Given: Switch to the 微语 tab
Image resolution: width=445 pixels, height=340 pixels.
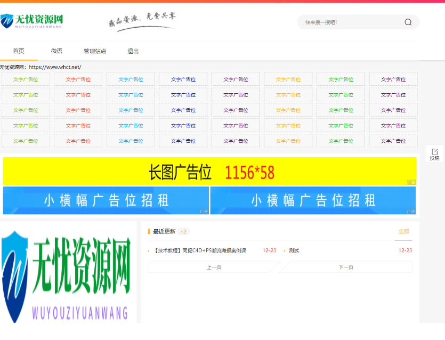Looking at the screenshot, I should 56,51.
